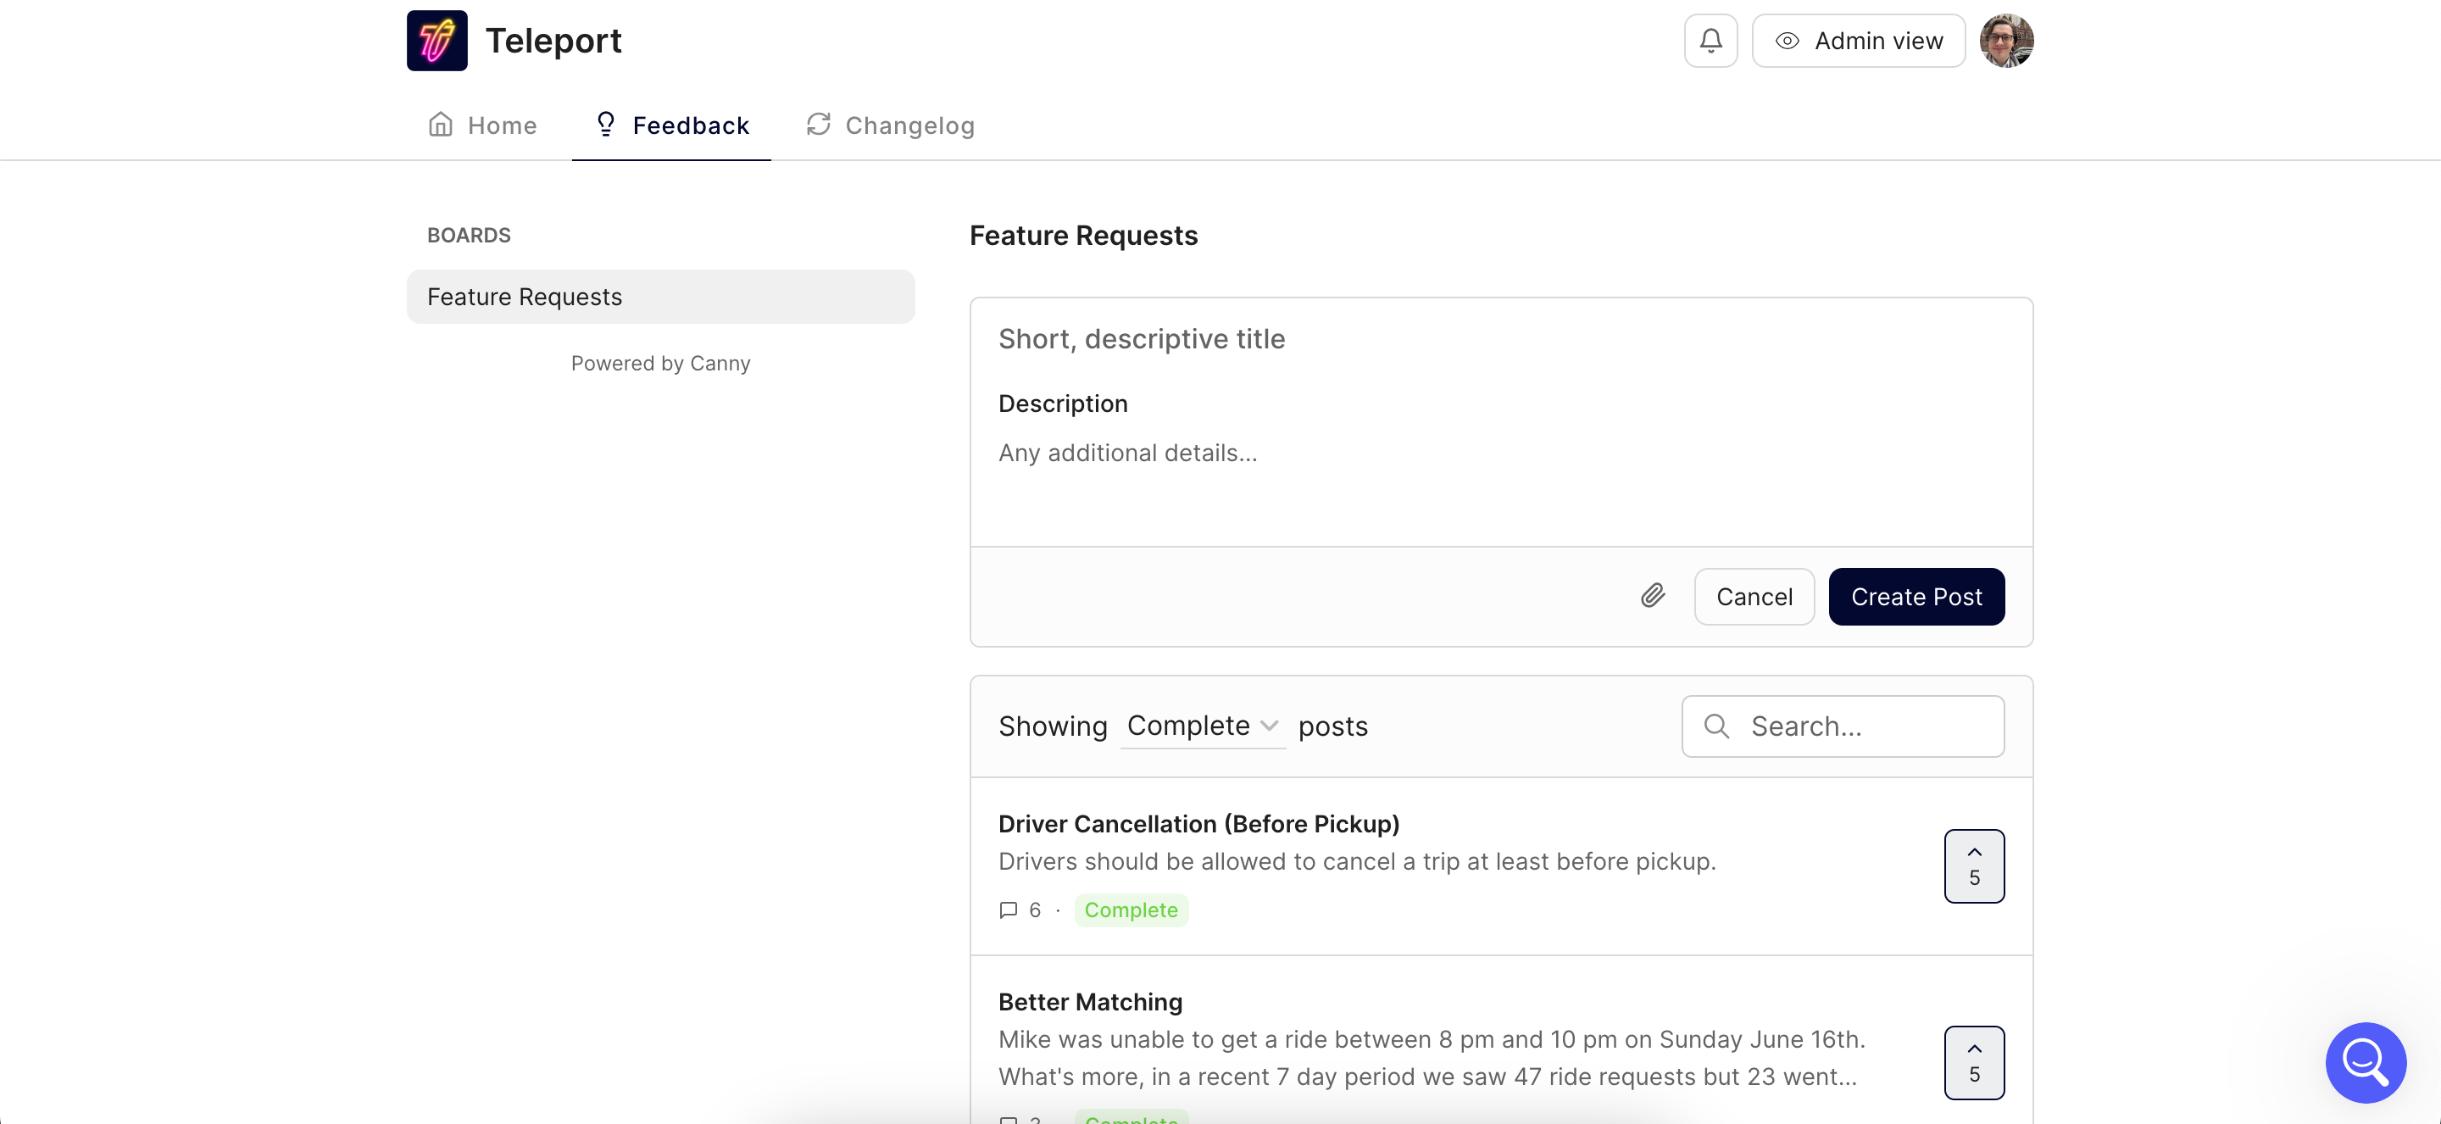The height and width of the screenshot is (1124, 2441).
Task: Open the blue help search widget
Action: click(2366, 1061)
